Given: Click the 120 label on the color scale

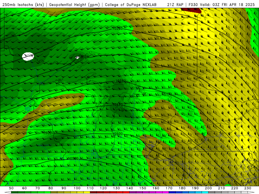Looking at the screenshot, I should click(x=103, y=188).
